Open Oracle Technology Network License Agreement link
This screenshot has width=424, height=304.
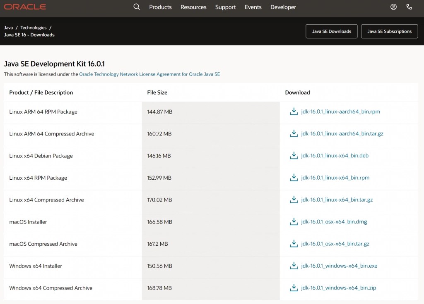tap(149, 74)
